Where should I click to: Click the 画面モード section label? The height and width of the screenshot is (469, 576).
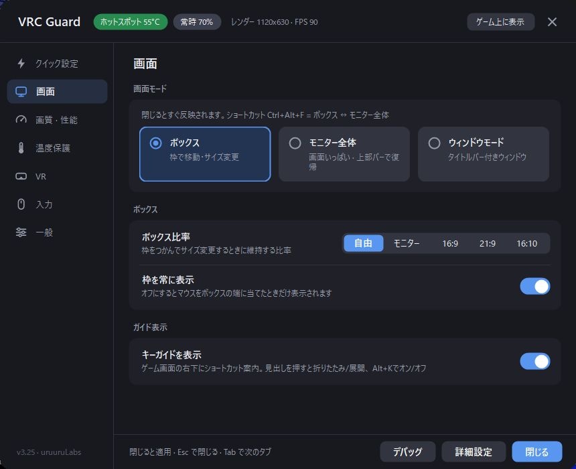pos(150,88)
